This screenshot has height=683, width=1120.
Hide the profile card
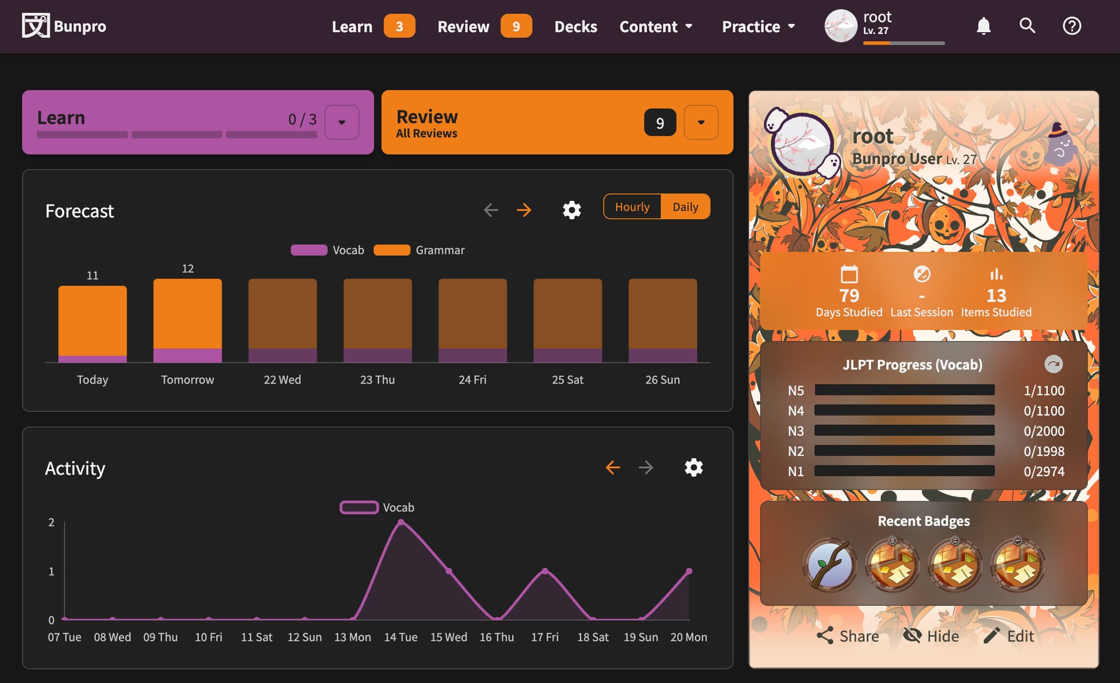click(931, 636)
